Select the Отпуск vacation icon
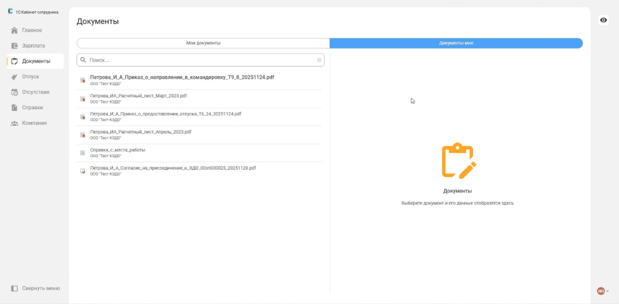 click(x=14, y=76)
